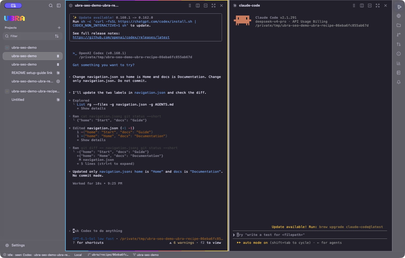
Task: Split the claude-code pane vertically
Action: click(x=362, y=6)
